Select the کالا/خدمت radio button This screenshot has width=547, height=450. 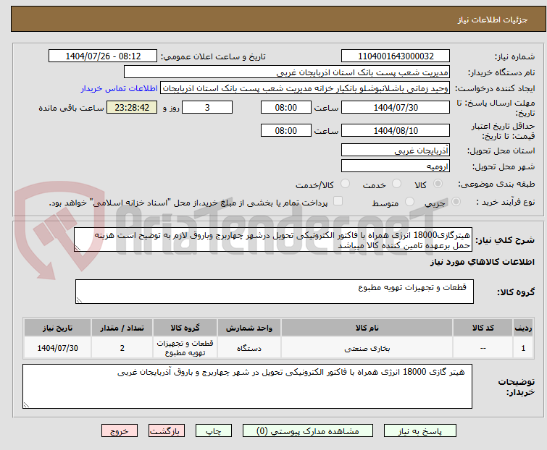(345, 184)
